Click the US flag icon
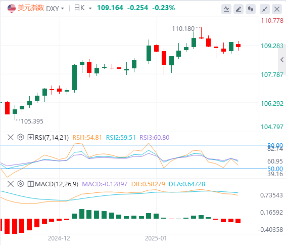This screenshot has width=286, height=245. 12,9
